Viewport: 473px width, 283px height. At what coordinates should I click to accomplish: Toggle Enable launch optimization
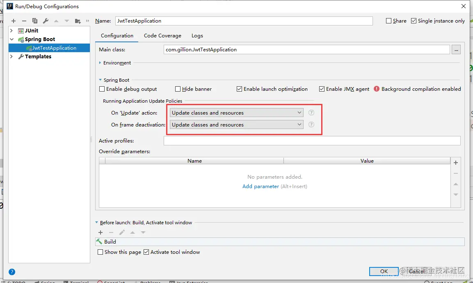click(239, 89)
